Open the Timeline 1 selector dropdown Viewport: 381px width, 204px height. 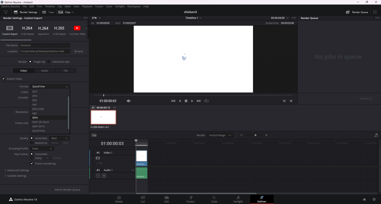(193, 18)
